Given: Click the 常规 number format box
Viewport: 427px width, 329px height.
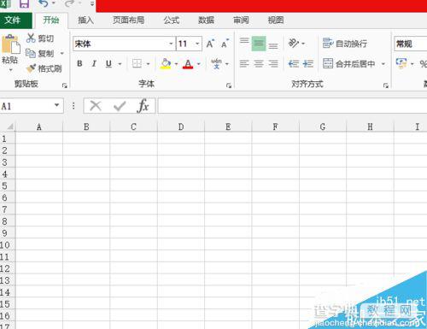Looking at the screenshot, I should pyautogui.click(x=411, y=44).
